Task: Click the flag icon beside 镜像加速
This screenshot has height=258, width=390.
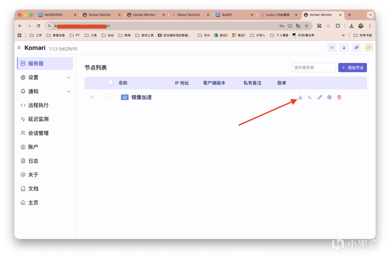Action: (125, 97)
